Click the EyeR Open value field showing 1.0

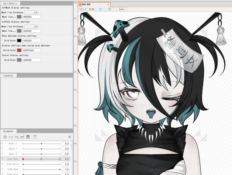[x=65, y=169]
